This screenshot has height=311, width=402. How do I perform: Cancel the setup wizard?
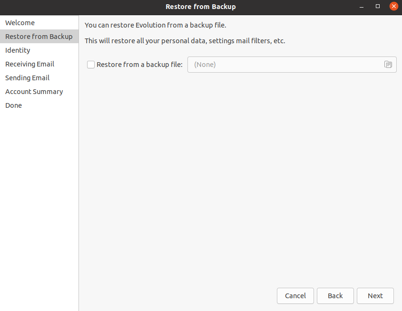click(x=295, y=296)
